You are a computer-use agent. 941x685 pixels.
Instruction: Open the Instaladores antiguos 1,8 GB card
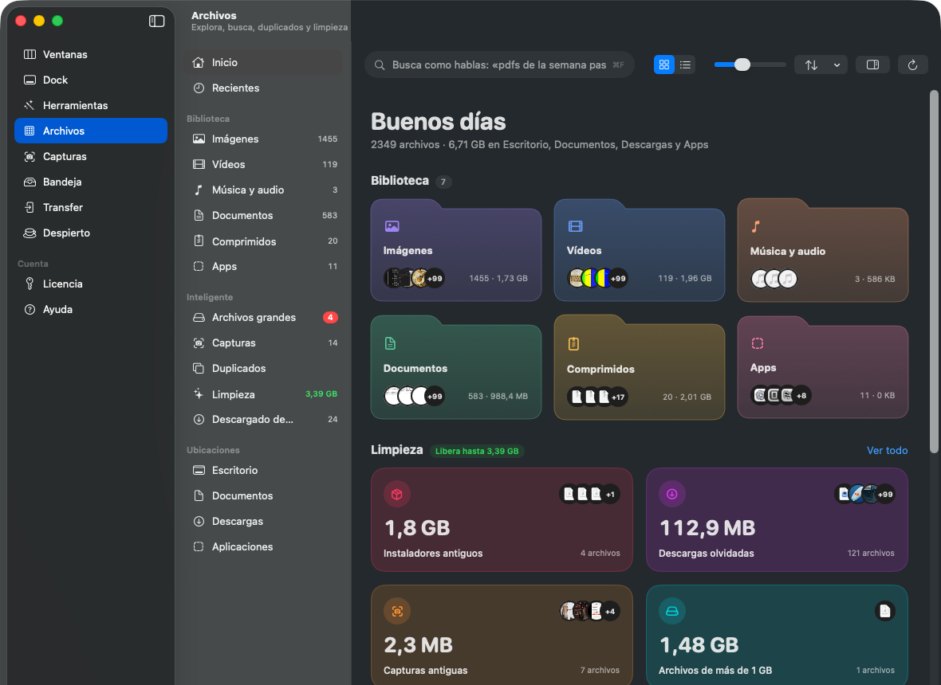(502, 519)
